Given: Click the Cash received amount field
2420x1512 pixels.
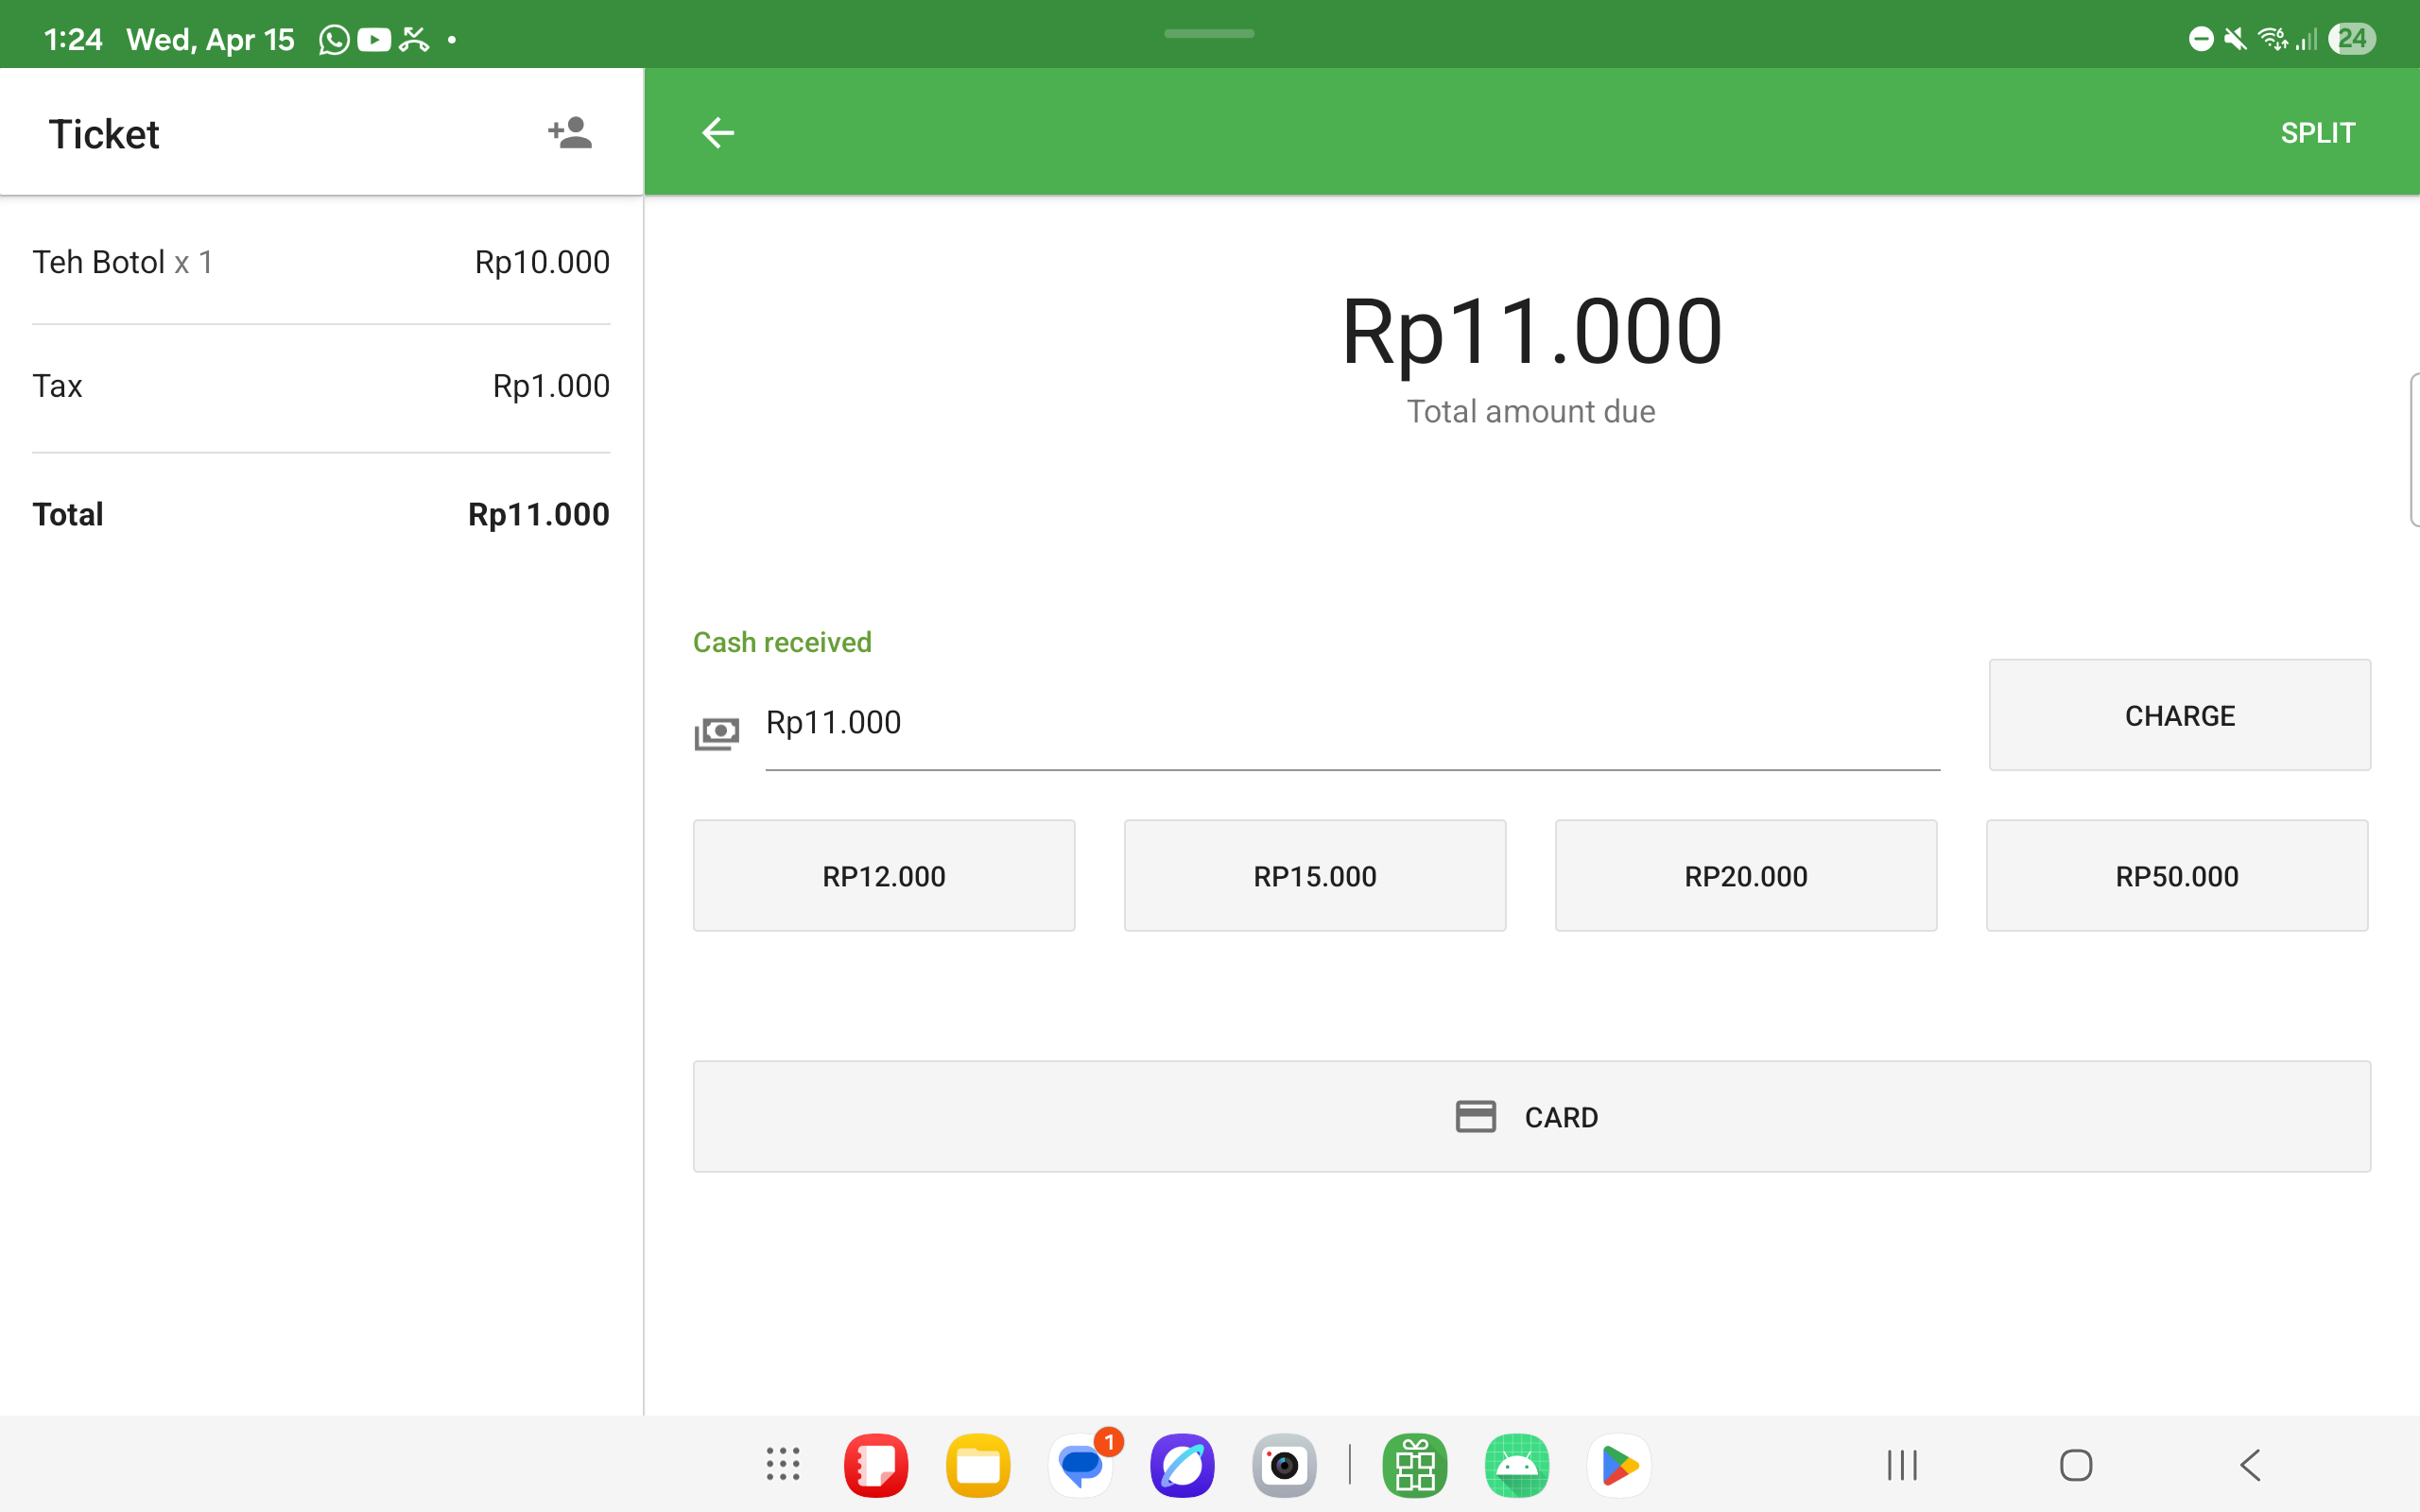Looking at the screenshot, I should (1350, 722).
